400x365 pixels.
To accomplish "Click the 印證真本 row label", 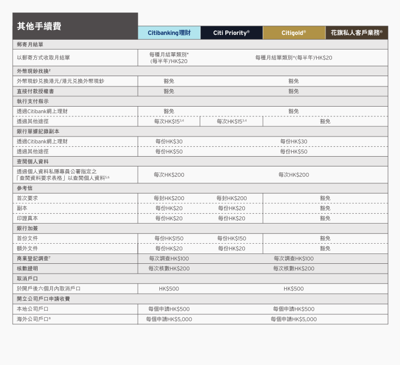I will [27, 218].
